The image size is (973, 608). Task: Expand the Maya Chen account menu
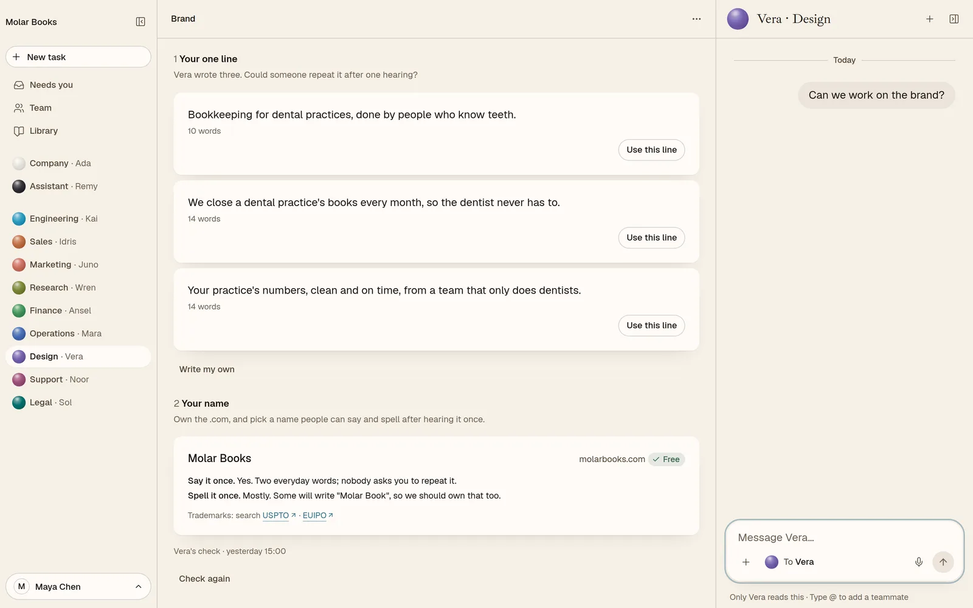tap(78, 587)
